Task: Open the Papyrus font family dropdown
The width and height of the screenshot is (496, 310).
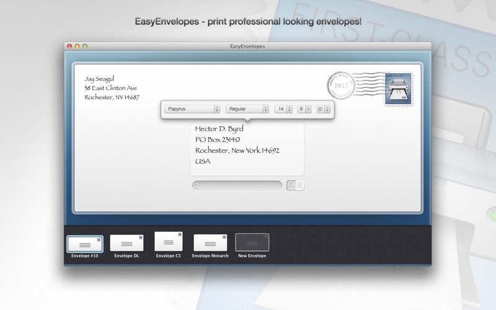Action: (192, 109)
